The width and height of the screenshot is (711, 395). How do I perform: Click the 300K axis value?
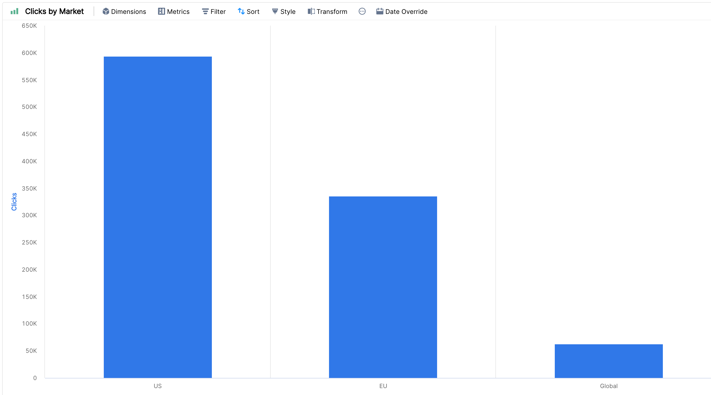29,215
